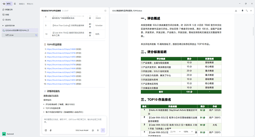Open forum link topic/14849 (92分)
Screen dimensions: 255x137
(61, 49)
